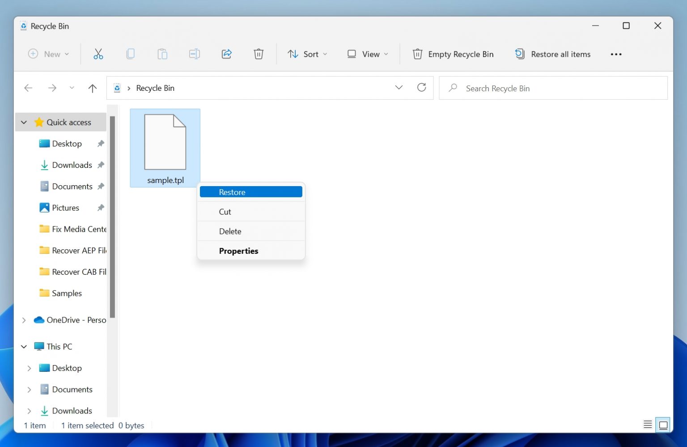Viewport: 687px width, 447px height.
Task: Click Restore all items
Action: 553,54
